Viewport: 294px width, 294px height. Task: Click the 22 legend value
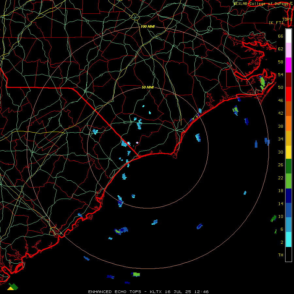[x=281, y=178]
